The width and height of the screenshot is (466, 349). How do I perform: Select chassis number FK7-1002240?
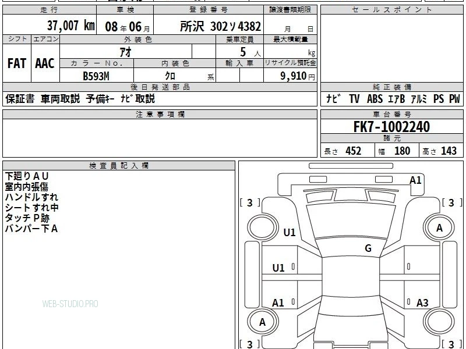391,127
